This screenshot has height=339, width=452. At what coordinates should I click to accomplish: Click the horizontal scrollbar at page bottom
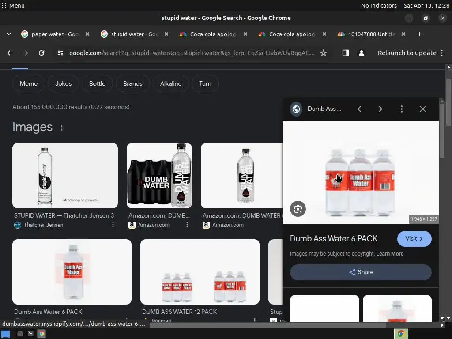268,325
